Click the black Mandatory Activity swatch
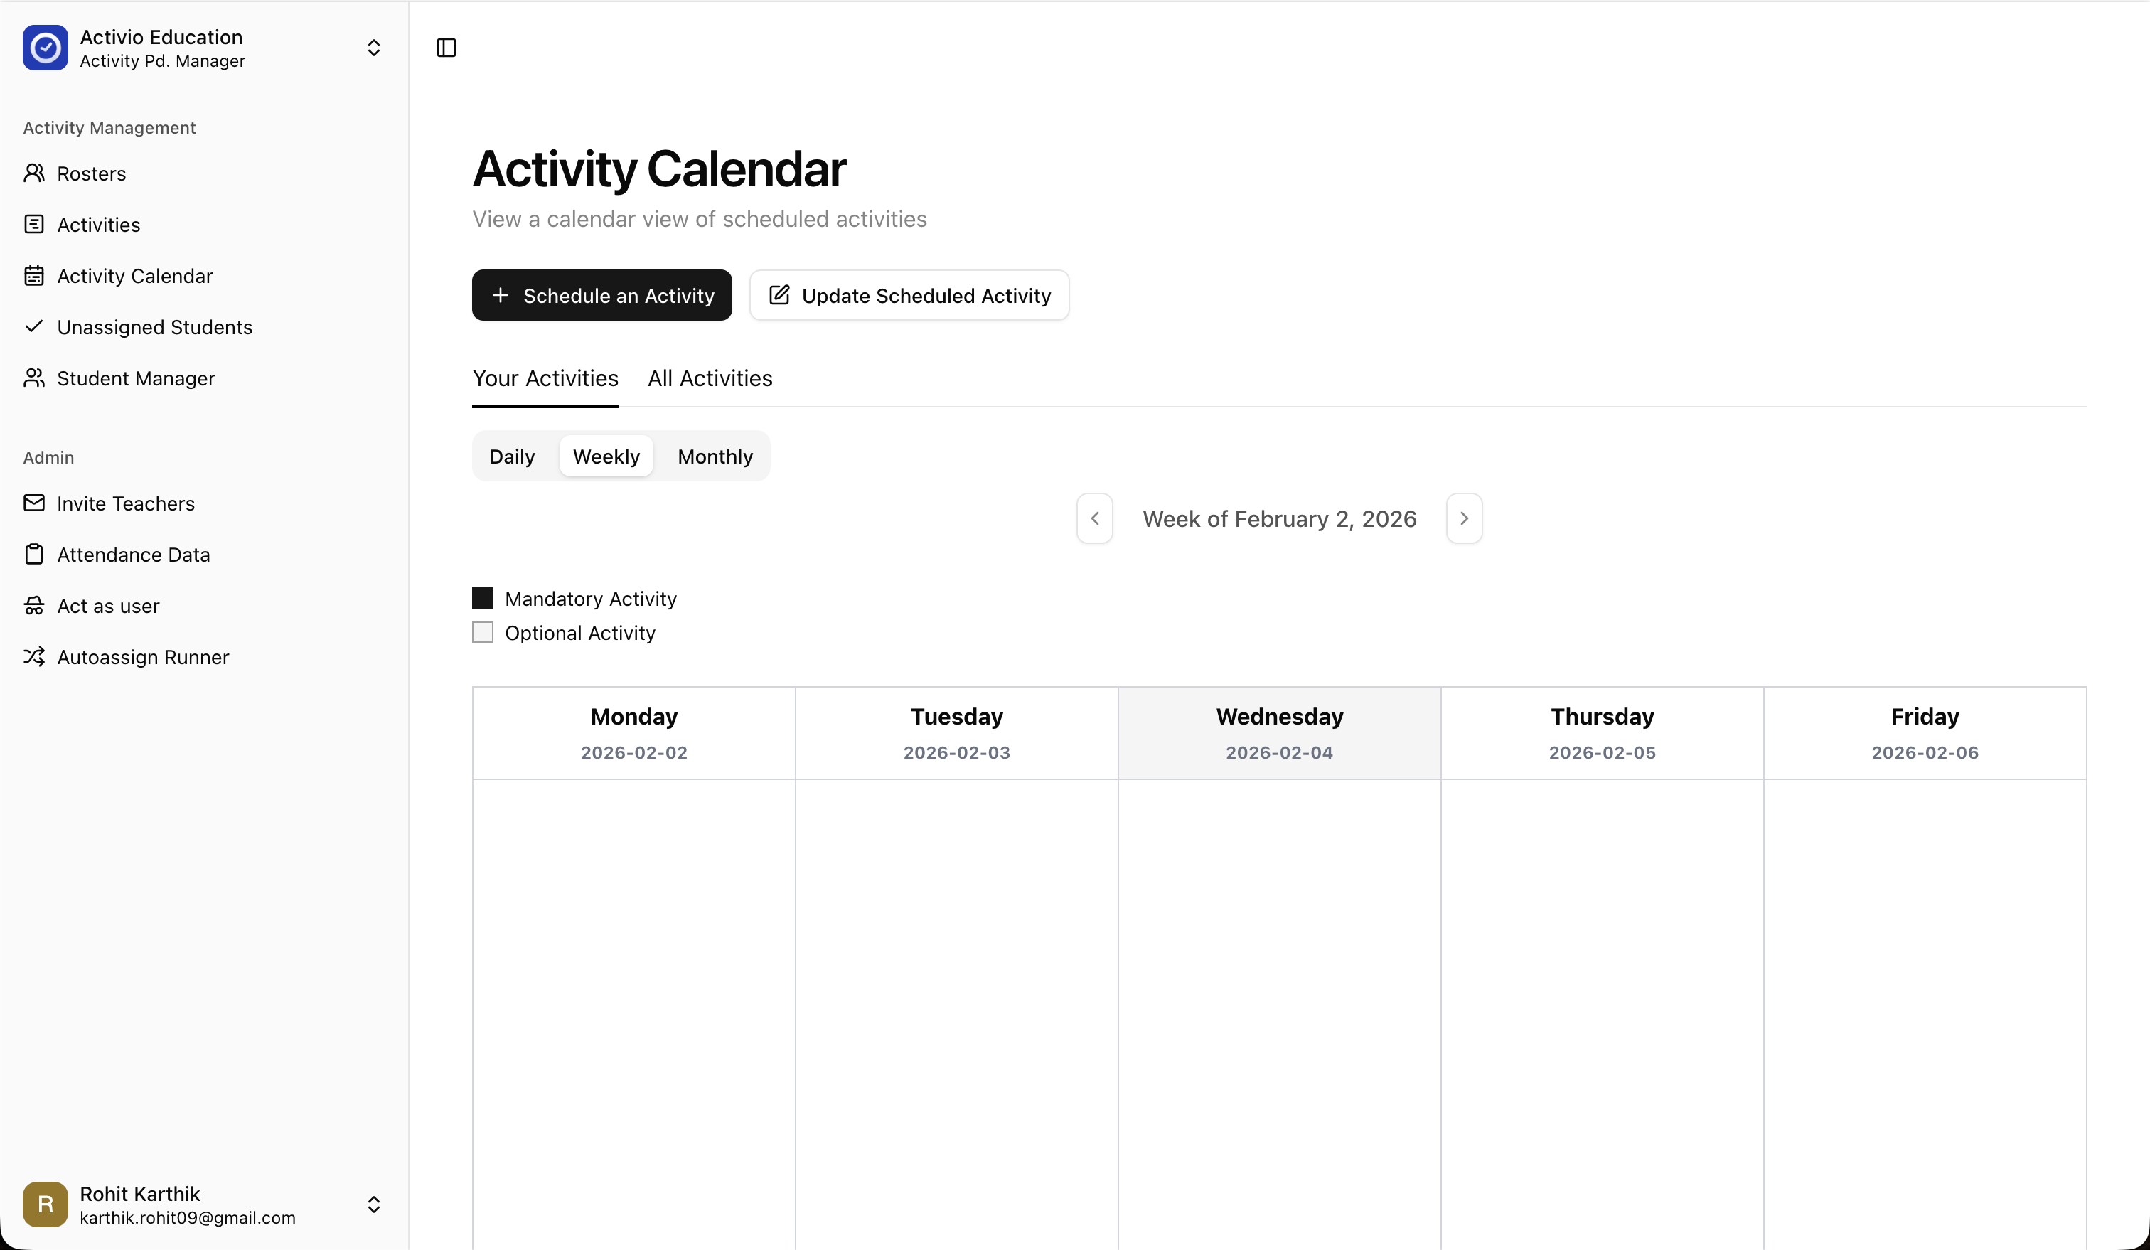Image resolution: width=2150 pixels, height=1250 pixels. coord(483,598)
